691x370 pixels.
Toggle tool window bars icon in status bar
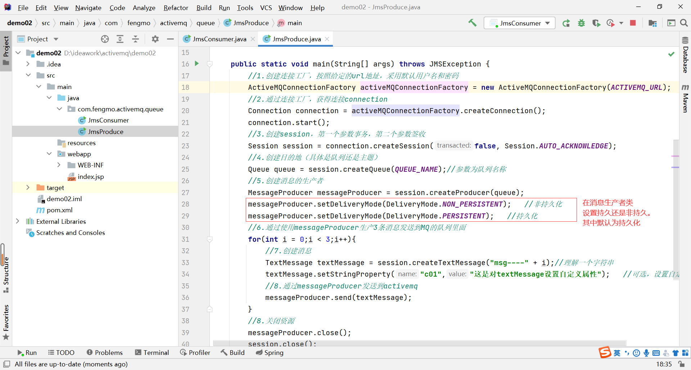(x=6, y=364)
